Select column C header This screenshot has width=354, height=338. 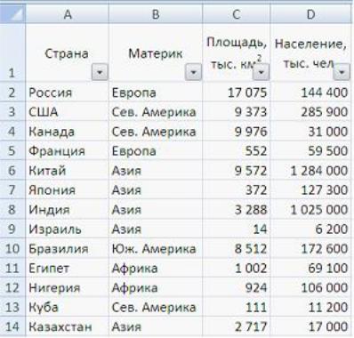[237, 14]
